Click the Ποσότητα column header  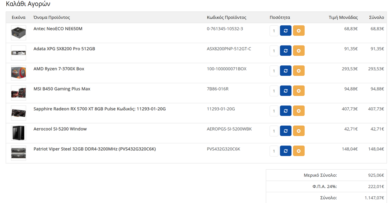tap(280, 17)
